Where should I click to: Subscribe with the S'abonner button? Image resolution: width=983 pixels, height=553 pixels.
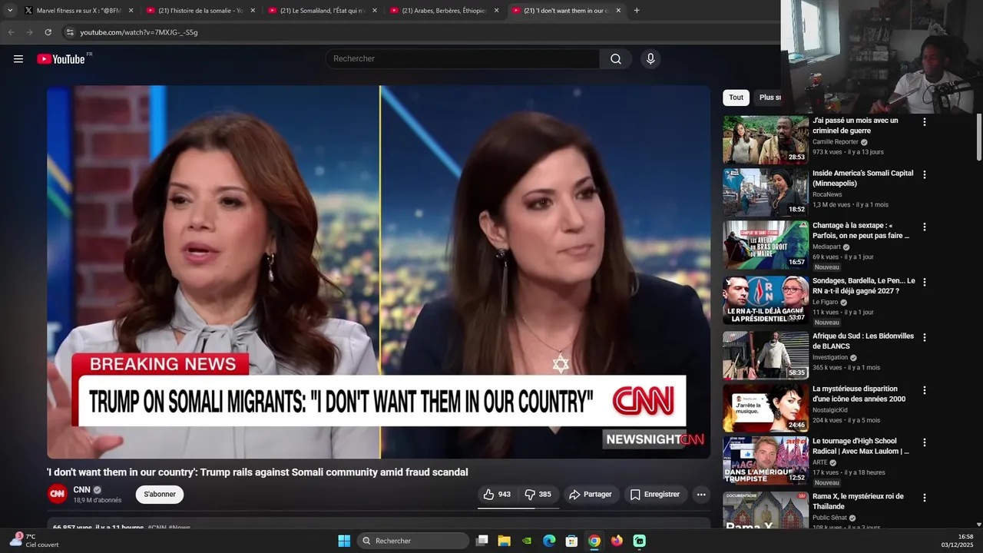coord(160,495)
